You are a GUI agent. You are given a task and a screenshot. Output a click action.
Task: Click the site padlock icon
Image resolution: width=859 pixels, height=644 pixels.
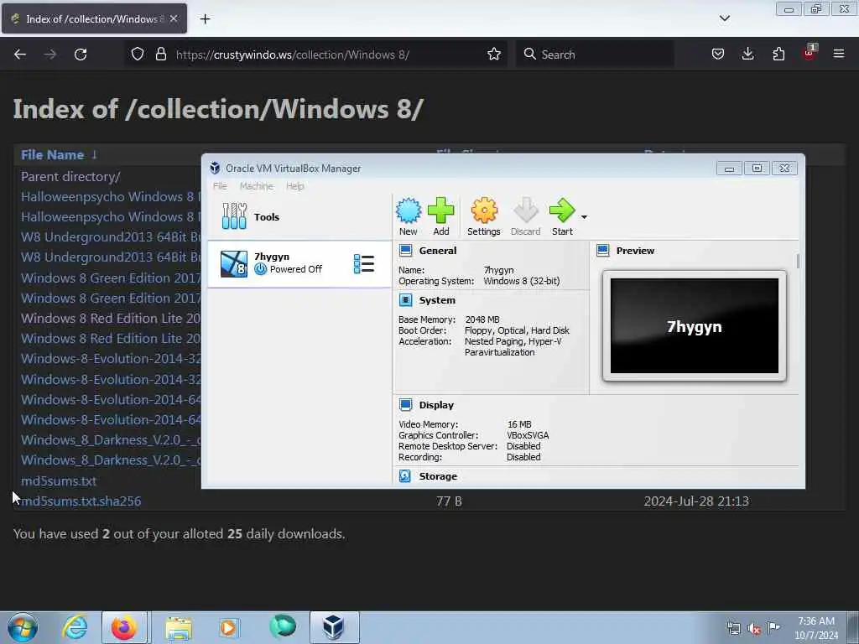(x=160, y=55)
